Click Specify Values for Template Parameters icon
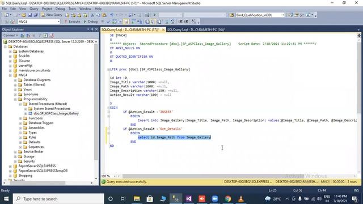363x204 pixels. 193,22
